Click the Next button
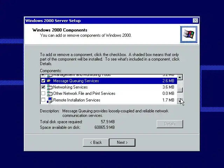This screenshot has height=168, width=224. 122,142
